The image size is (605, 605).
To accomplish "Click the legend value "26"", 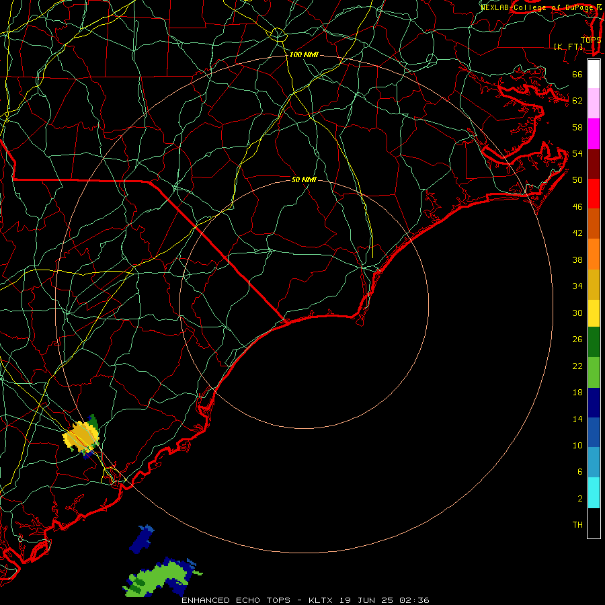I will (x=577, y=339).
